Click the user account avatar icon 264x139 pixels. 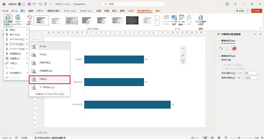pos(228,4)
